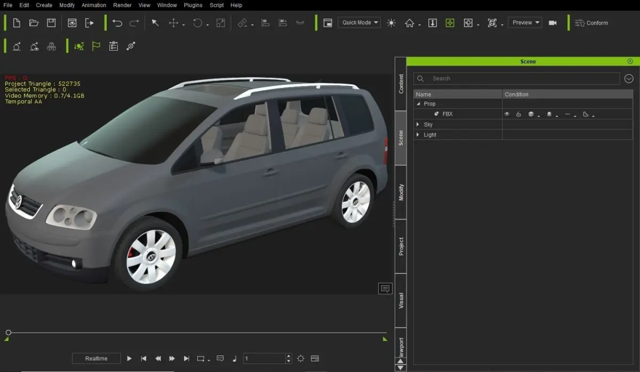Screen dimensions: 640x372
Task: Click the checklist clipboard icon
Action: pos(113,46)
